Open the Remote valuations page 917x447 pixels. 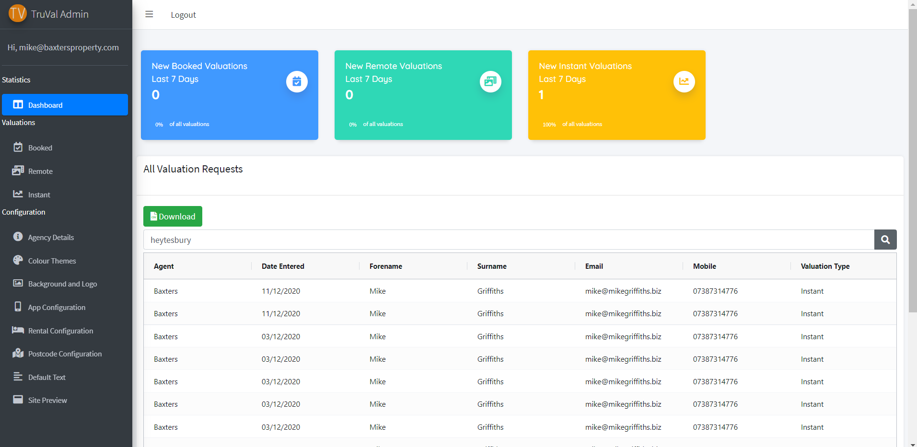[65, 171]
